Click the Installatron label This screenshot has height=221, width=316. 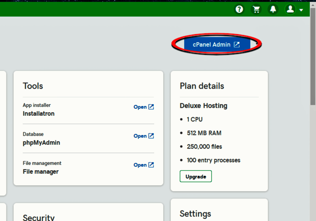[x=39, y=113]
